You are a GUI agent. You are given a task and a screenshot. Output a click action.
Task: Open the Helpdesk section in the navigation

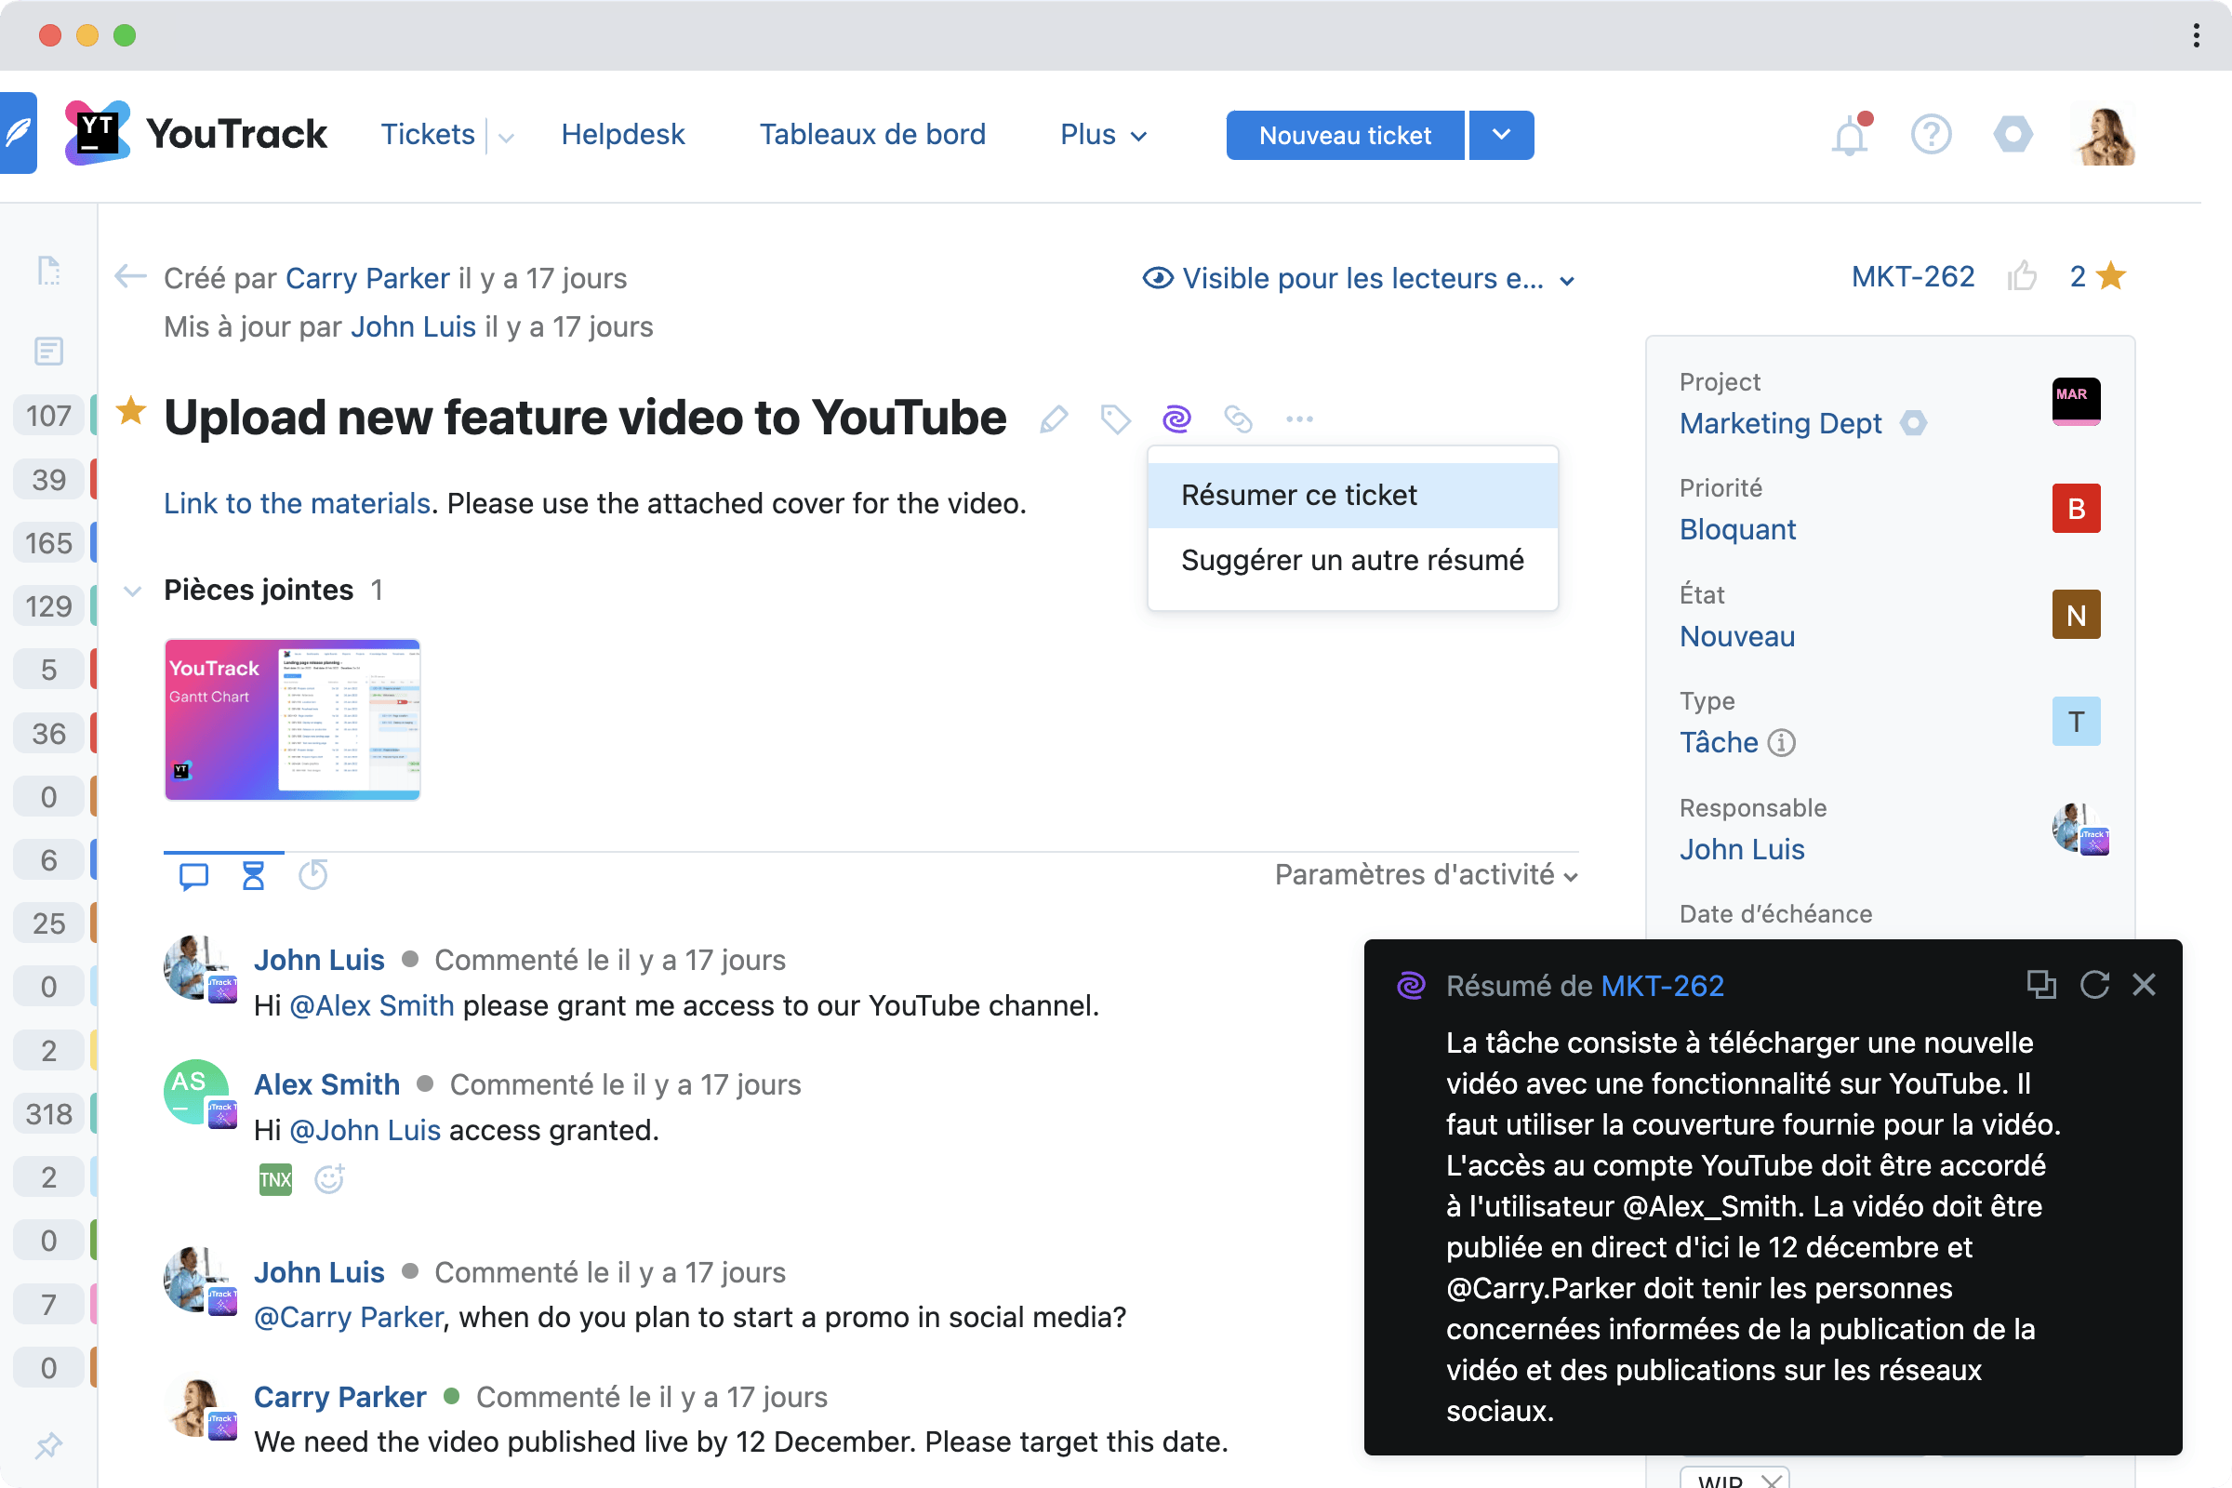[622, 134]
